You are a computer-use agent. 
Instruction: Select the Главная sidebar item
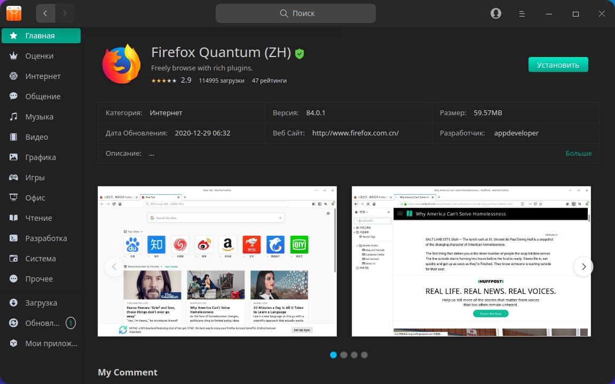[41, 36]
